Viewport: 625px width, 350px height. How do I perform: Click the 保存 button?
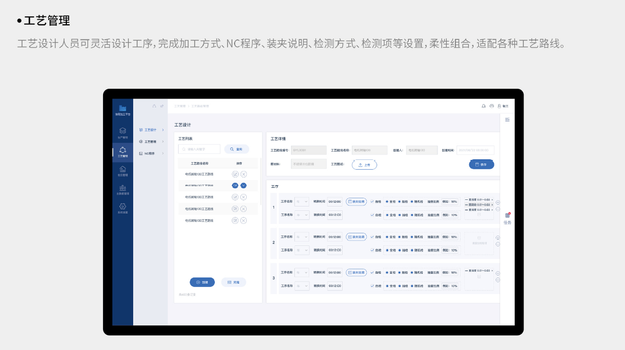481,164
